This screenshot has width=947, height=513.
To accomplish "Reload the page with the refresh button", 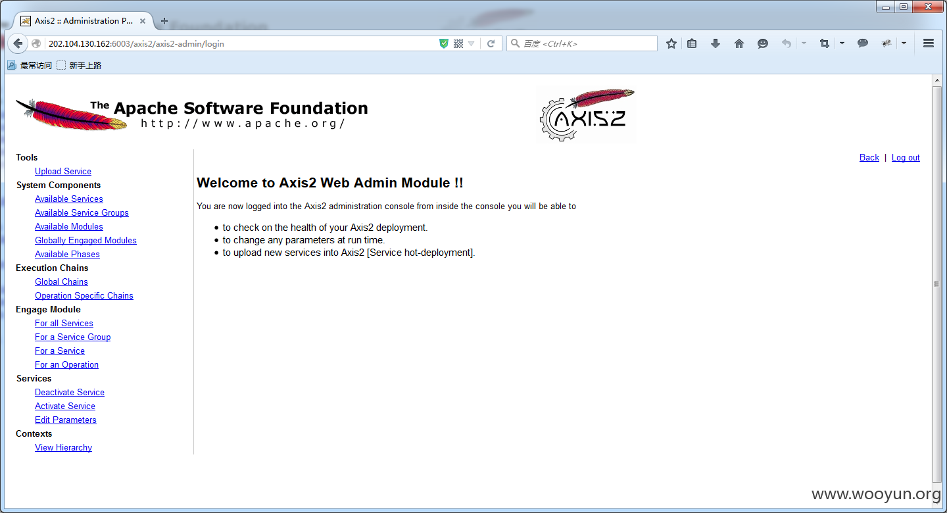I will [x=491, y=43].
